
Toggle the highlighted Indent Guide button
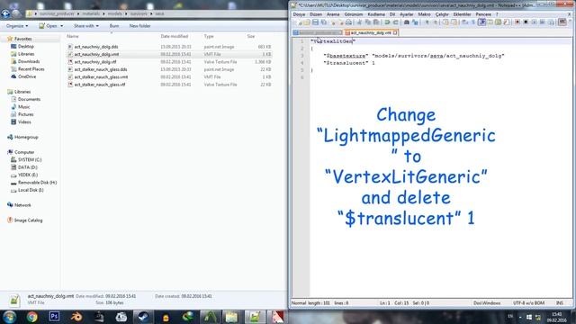(482, 22)
